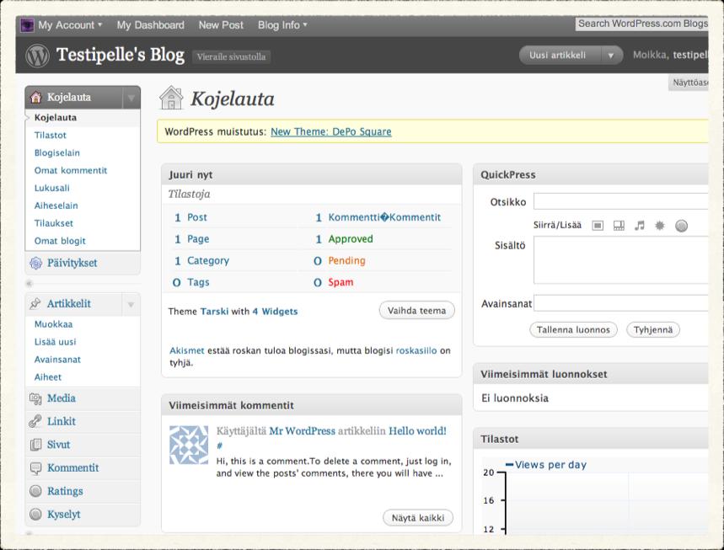The height and width of the screenshot is (550, 724).
Task: Open the 4 Widgets link
Action: click(x=276, y=312)
